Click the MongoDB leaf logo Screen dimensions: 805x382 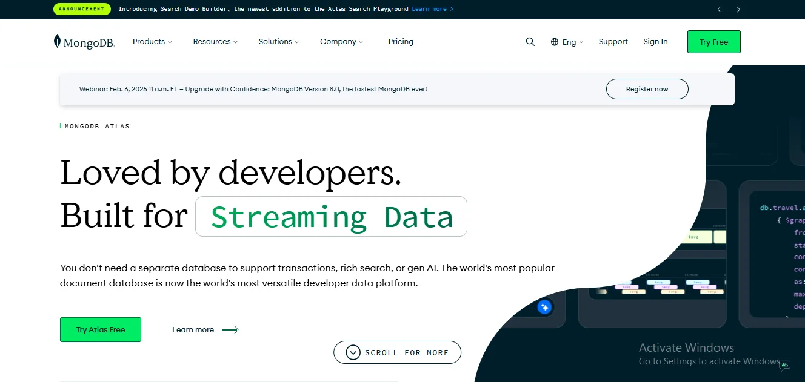point(57,40)
